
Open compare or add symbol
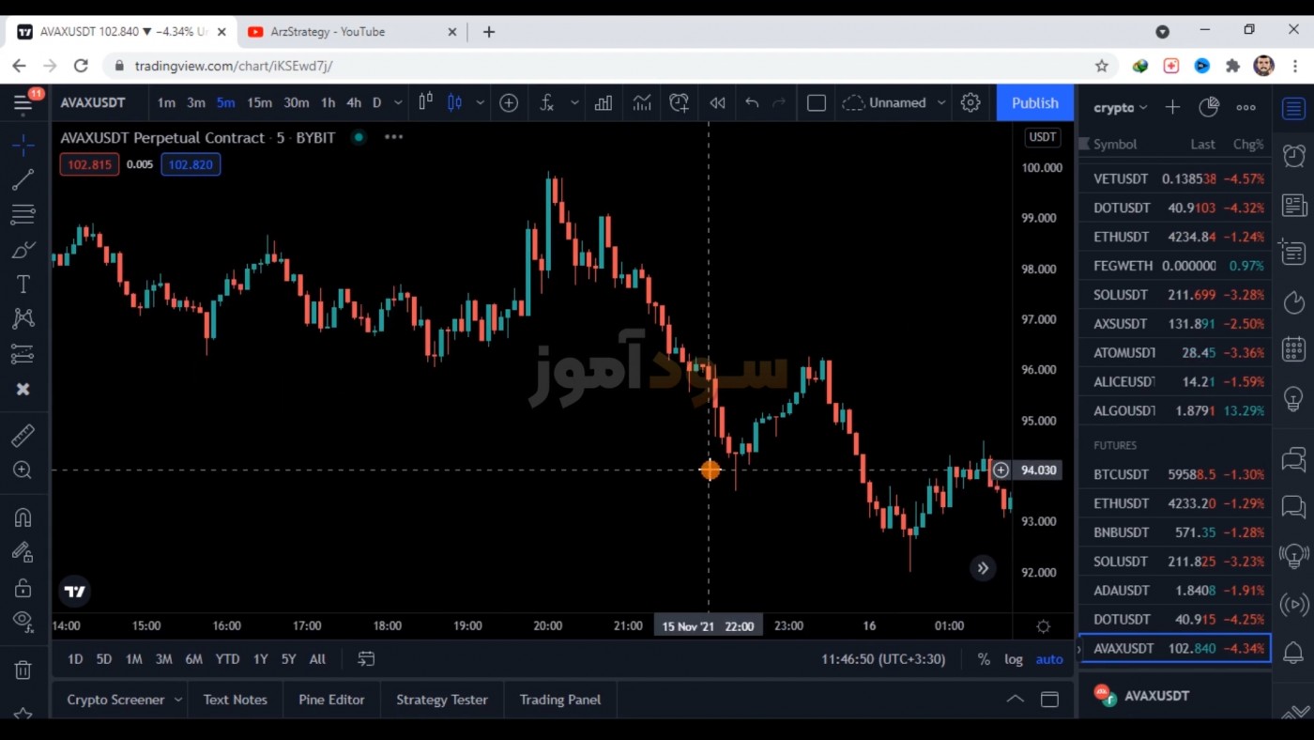(x=509, y=102)
